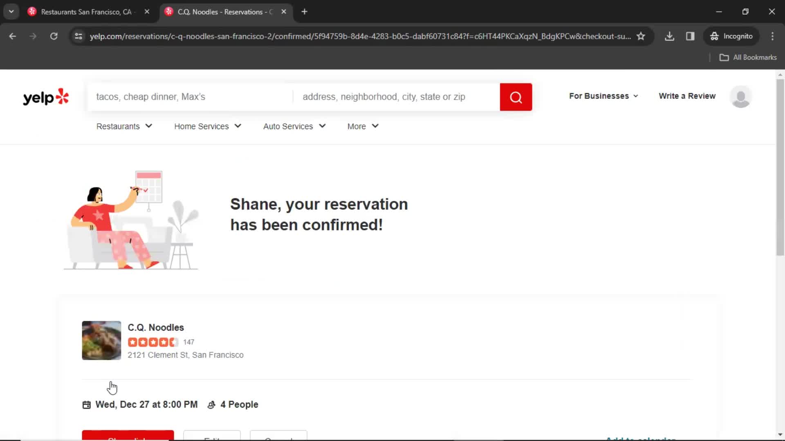Click the Yelp home logo icon
785x441 pixels.
click(x=46, y=97)
